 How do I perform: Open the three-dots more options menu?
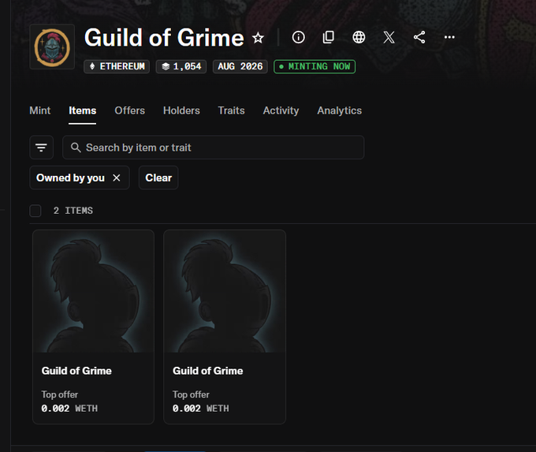point(449,37)
